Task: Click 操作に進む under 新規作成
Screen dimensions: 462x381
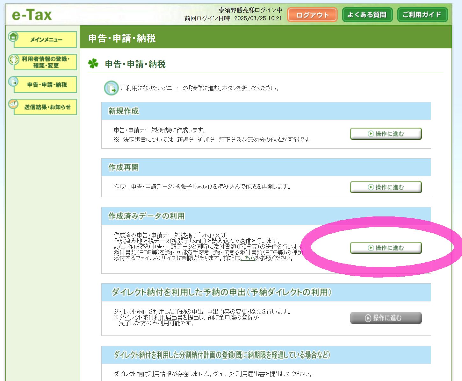Action: (x=386, y=134)
